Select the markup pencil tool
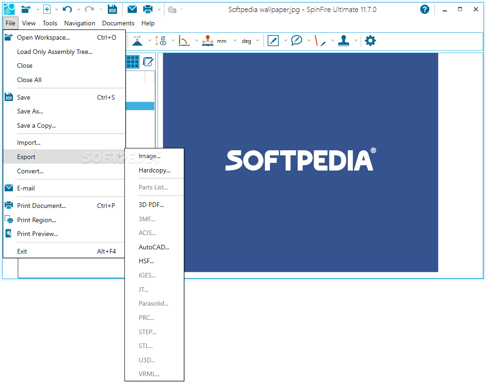486x384 pixels. coord(273,41)
